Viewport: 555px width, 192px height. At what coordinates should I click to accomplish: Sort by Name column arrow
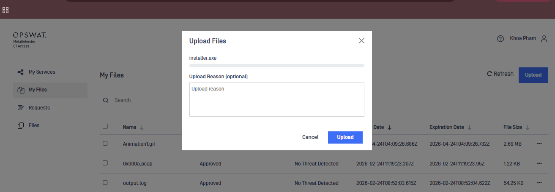coord(142,127)
